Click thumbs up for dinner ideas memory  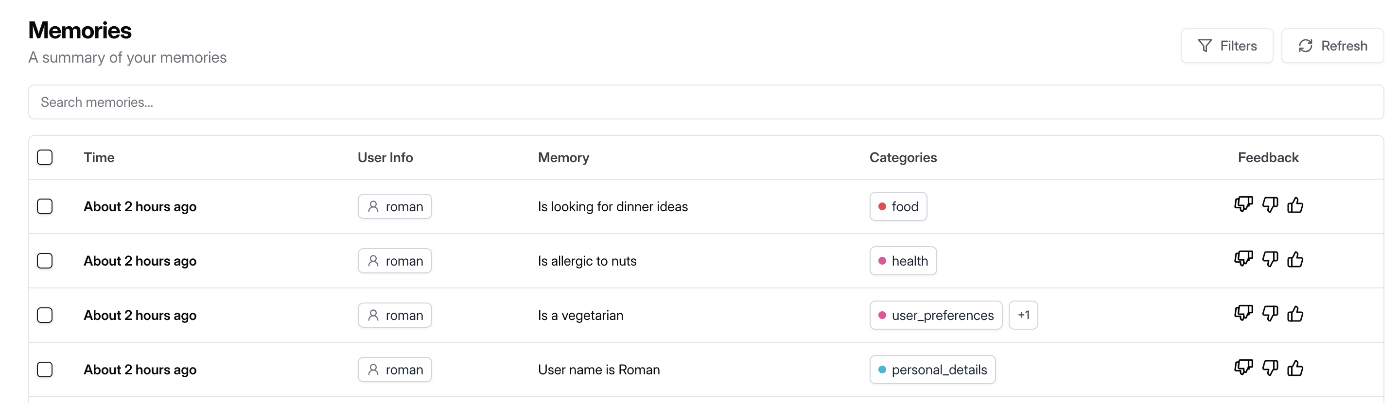(1294, 205)
